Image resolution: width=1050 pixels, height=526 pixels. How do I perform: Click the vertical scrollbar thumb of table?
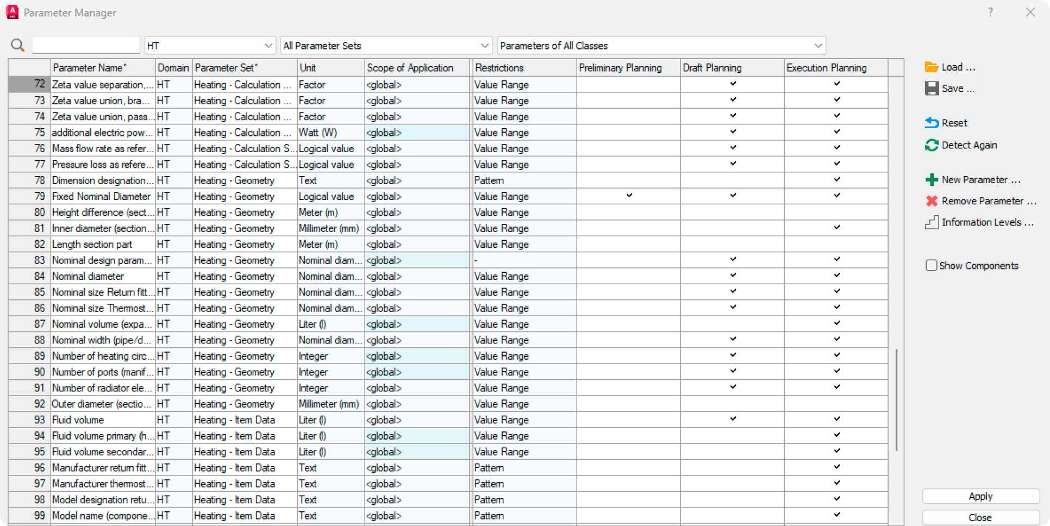tap(896, 399)
